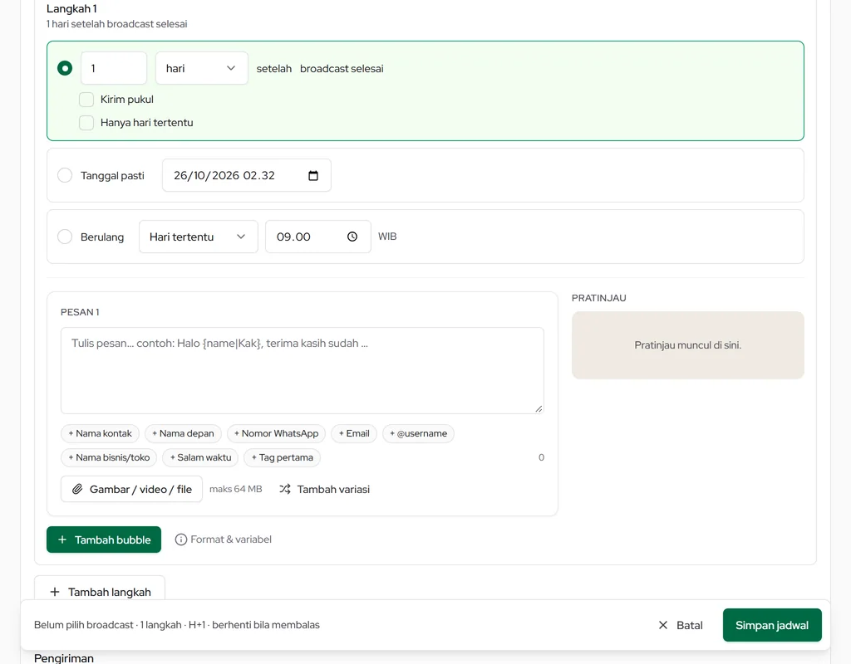The width and height of the screenshot is (851, 664).
Task: Expand the Hari tertentu dropdown
Action: 199,237
